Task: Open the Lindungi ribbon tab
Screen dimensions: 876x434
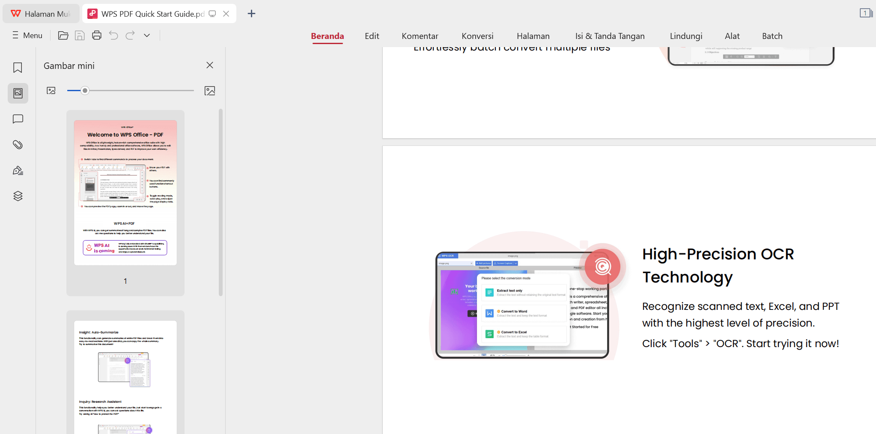Action: click(686, 36)
